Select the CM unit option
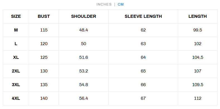The image size is (220, 109). pos(121,4)
